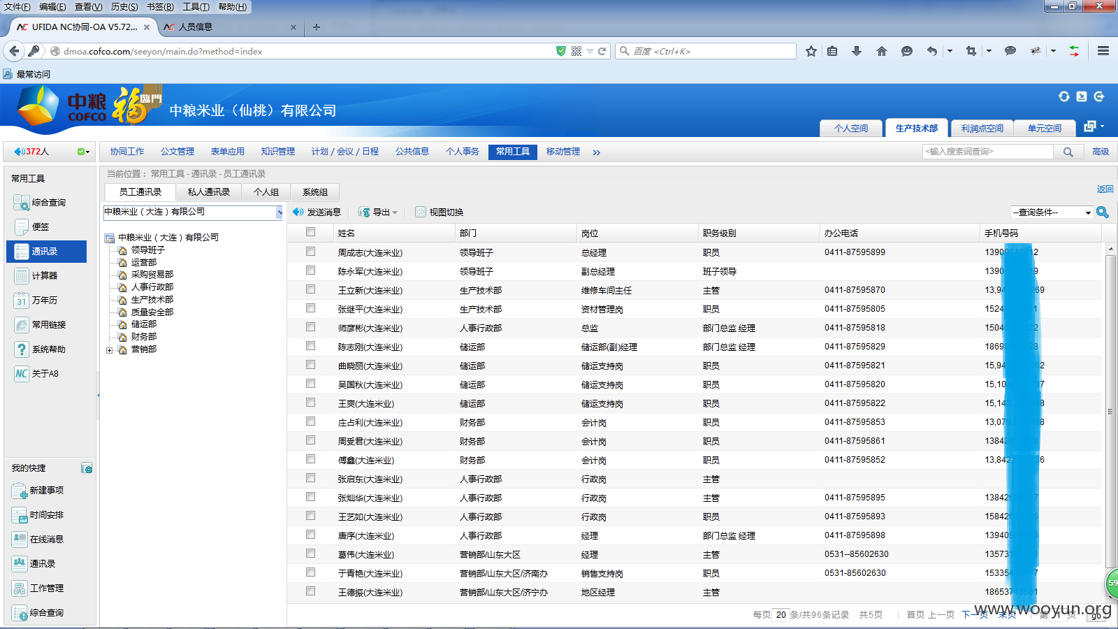Click the search magnifier next to 查询条件
Screen dimensions: 1118x629
1103,212
